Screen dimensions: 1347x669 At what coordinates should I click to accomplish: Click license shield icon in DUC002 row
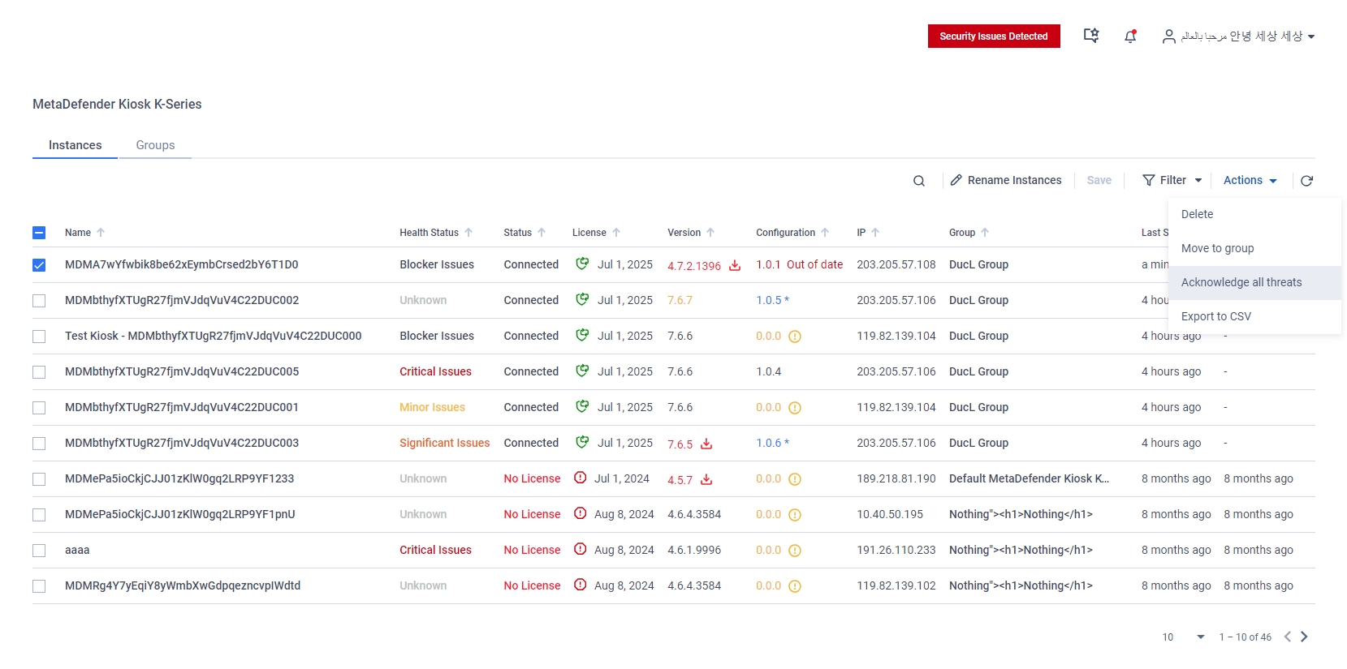click(582, 299)
